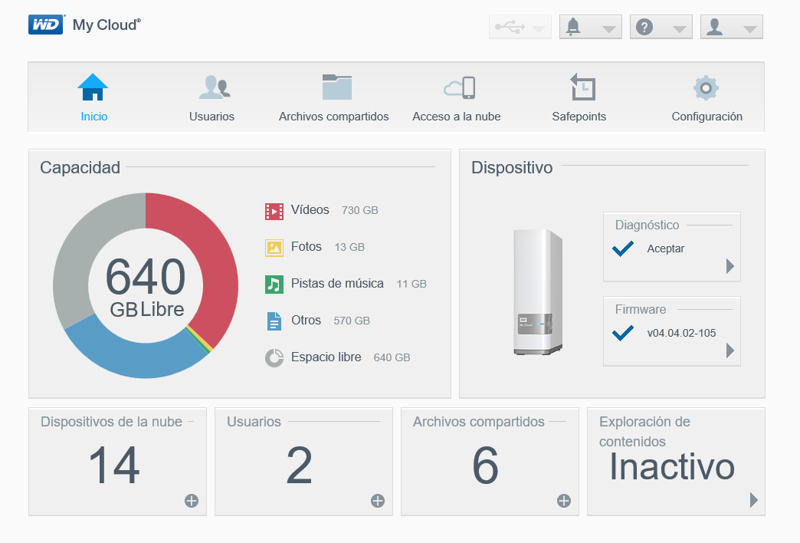Switch to the Inicio tab
Screen dimensions: 800x543
click(x=93, y=98)
